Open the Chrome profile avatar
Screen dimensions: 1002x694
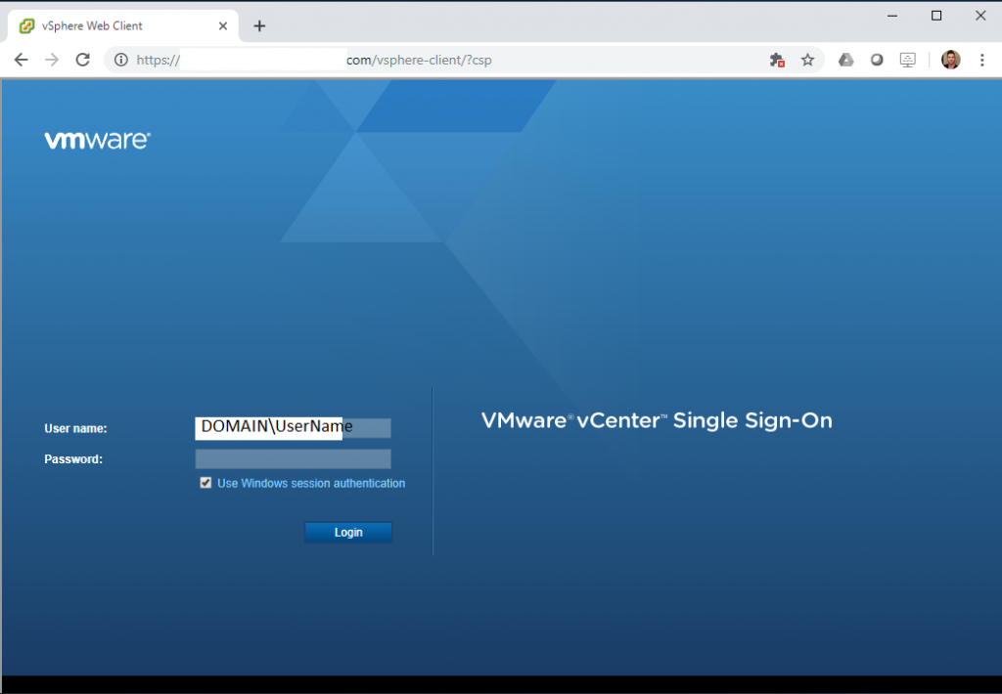click(x=950, y=60)
